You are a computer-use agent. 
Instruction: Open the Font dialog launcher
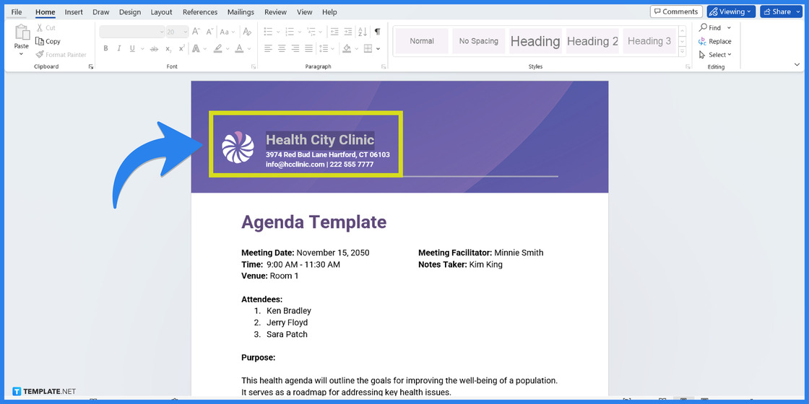[254, 66]
